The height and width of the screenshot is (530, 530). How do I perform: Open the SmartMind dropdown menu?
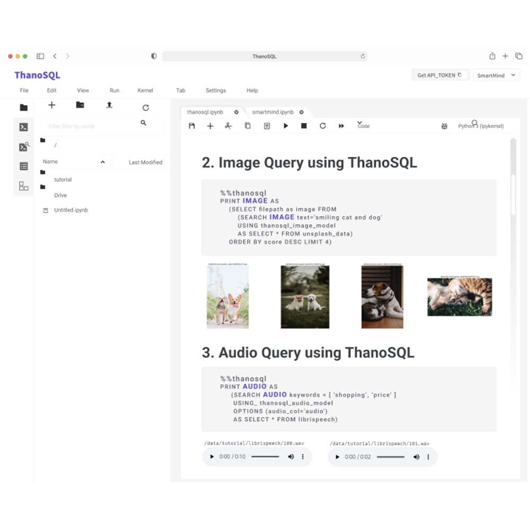click(x=496, y=75)
